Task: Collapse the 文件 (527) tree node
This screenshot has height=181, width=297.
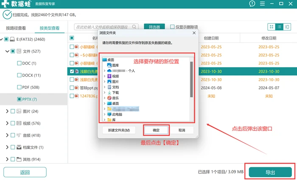Action: tap(7, 51)
